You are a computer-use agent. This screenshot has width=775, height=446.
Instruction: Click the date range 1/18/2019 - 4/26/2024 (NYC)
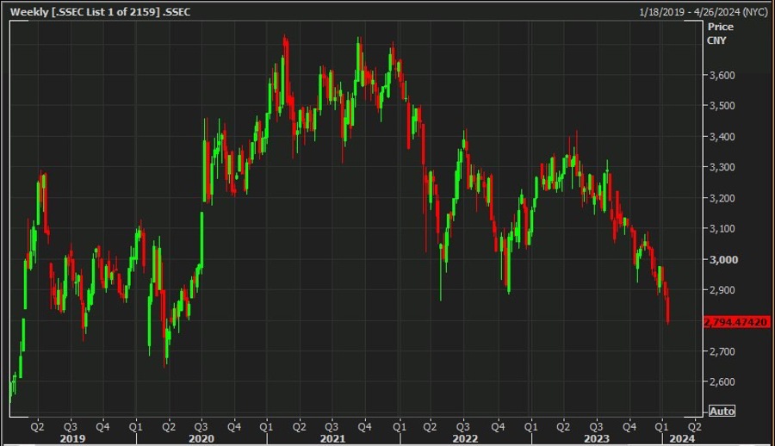point(703,12)
